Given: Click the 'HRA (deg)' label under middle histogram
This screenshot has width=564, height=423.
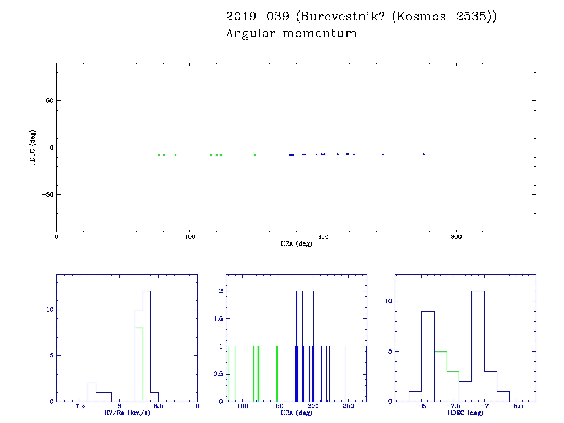Looking at the screenshot, I should (x=296, y=413).
